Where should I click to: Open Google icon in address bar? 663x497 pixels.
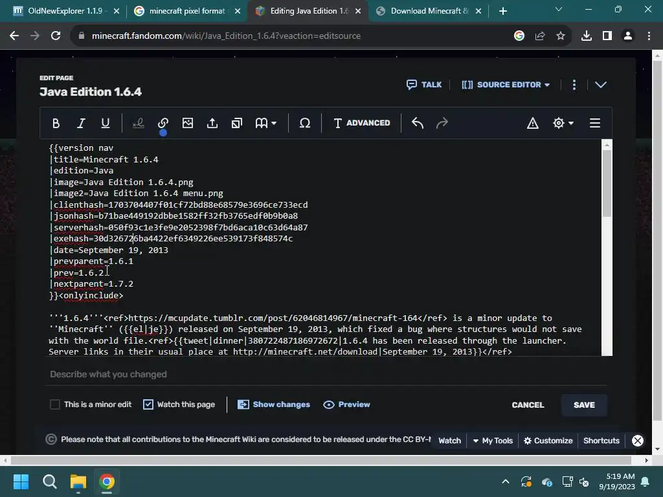519,36
